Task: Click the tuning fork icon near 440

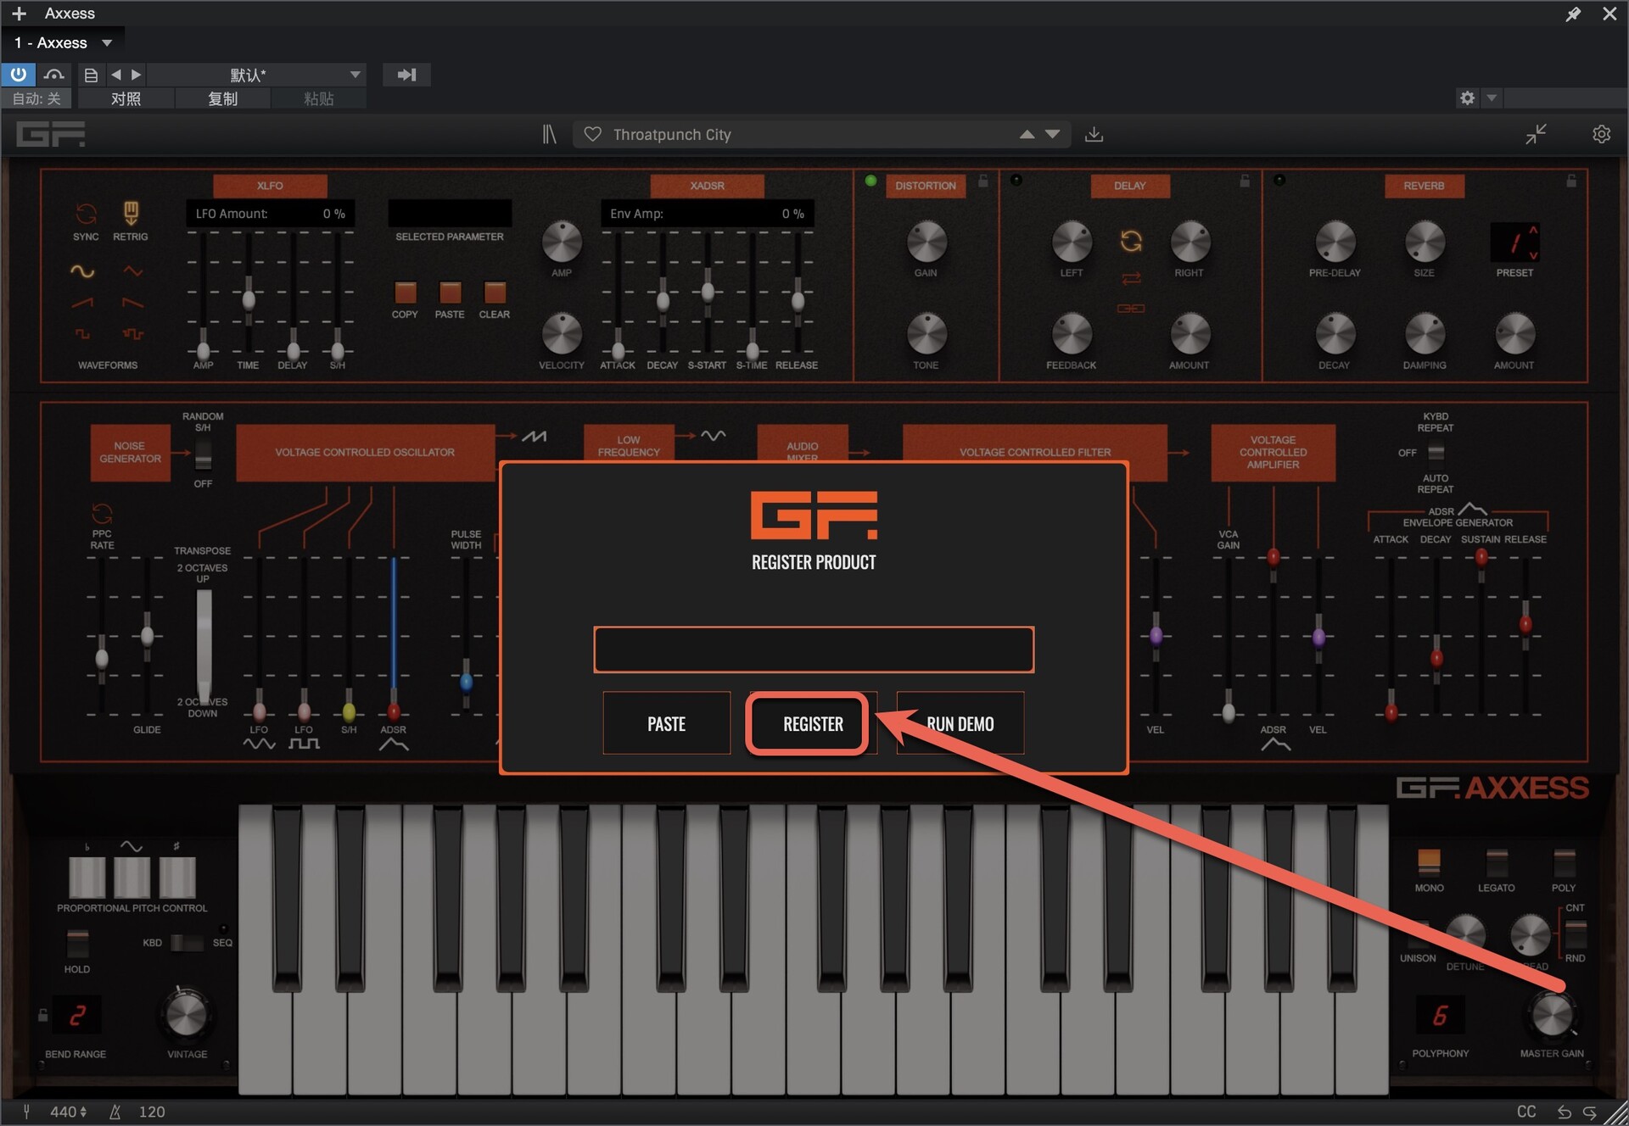Action: [26, 1112]
